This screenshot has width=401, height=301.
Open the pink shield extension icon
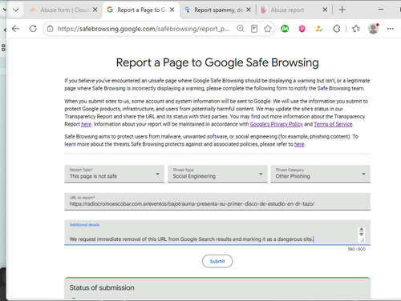click(302, 29)
